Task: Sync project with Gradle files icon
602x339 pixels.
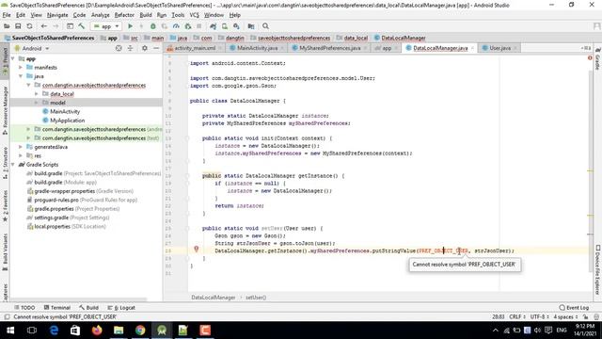Action: pyautogui.click(x=214, y=26)
